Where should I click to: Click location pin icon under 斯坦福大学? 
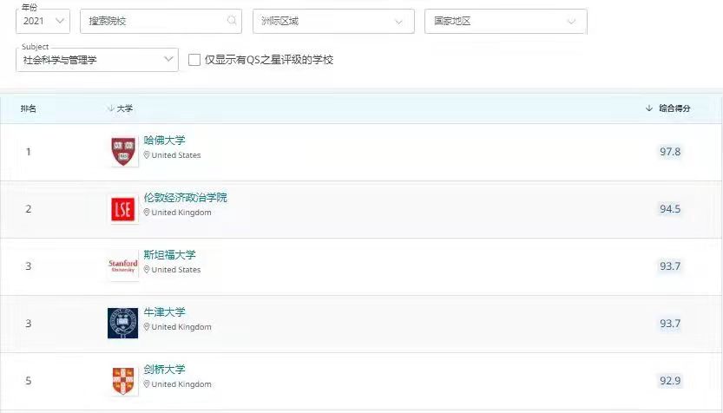pyautogui.click(x=147, y=269)
